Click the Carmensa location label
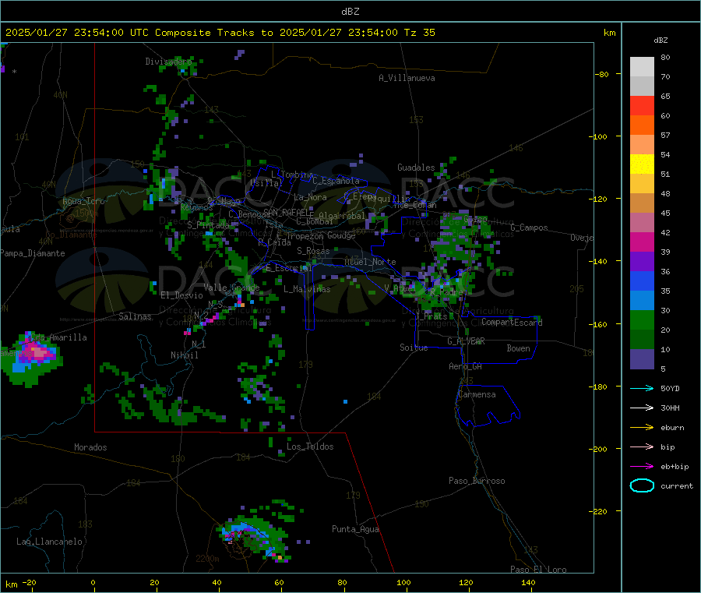The image size is (701, 593). point(477,394)
